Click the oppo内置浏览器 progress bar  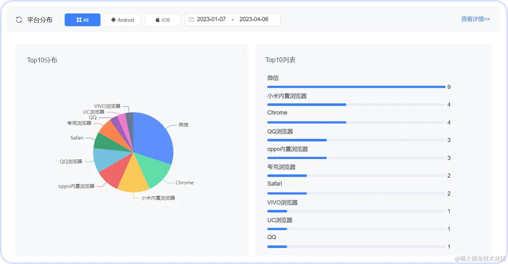pos(356,158)
